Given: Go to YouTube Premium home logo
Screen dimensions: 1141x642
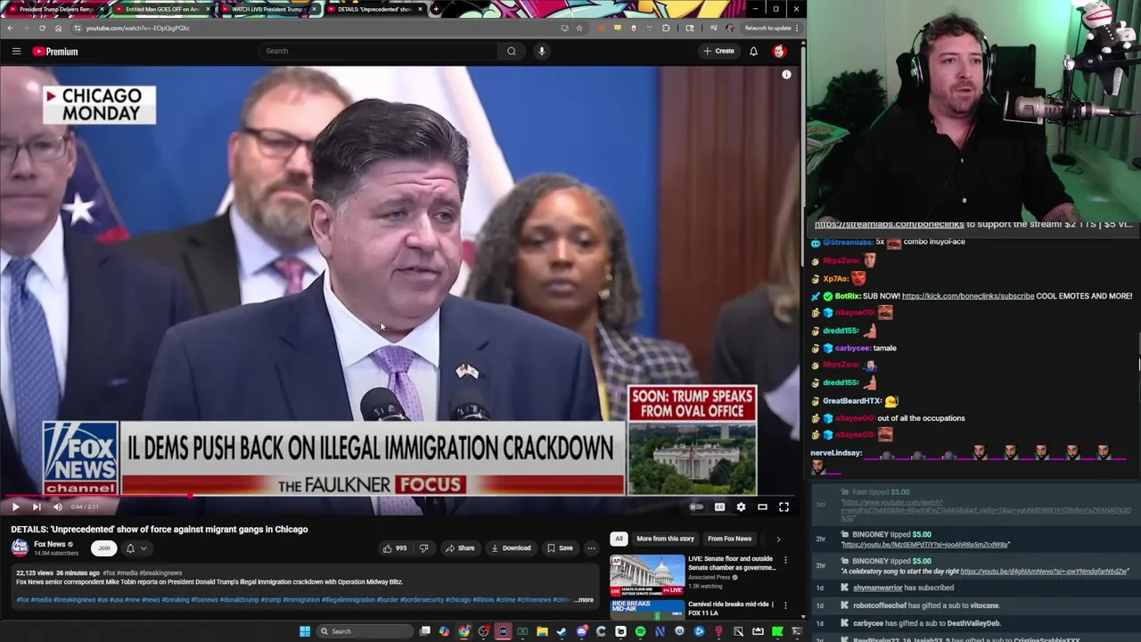Looking at the screenshot, I should click(55, 51).
